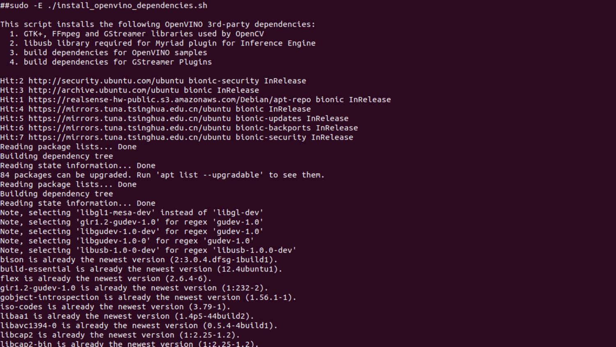
Task: Click the flex version 2.6.4-6 line
Action: click(106, 279)
